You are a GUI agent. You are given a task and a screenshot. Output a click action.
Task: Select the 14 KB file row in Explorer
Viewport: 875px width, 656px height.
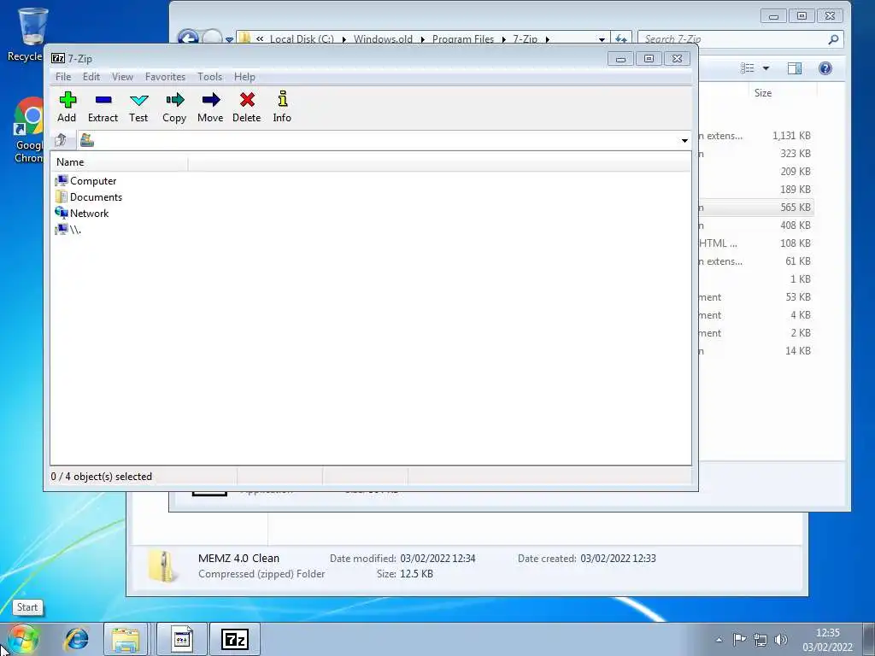click(755, 351)
